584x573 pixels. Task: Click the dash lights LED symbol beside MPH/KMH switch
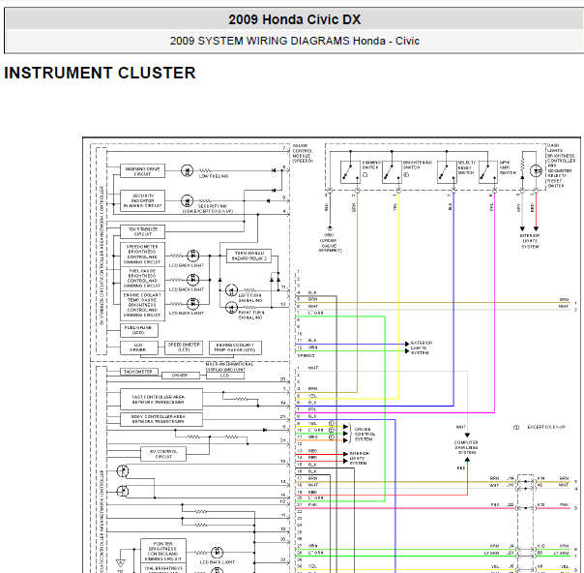click(x=536, y=171)
